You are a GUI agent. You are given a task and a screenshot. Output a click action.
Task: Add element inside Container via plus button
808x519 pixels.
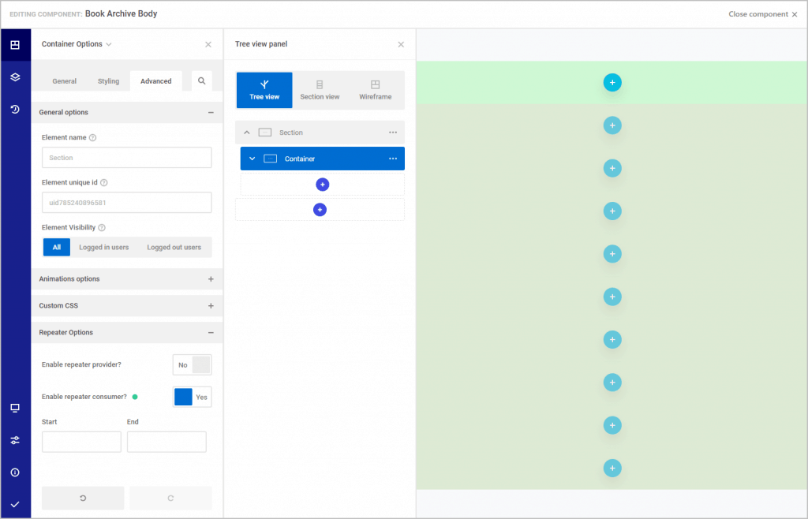click(x=322, y=184)
